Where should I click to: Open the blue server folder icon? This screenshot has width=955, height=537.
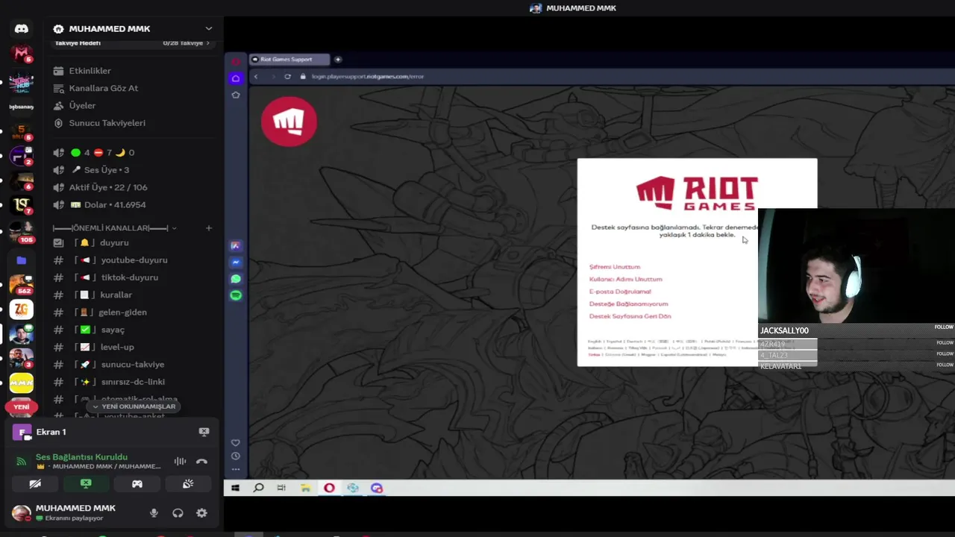21,260
